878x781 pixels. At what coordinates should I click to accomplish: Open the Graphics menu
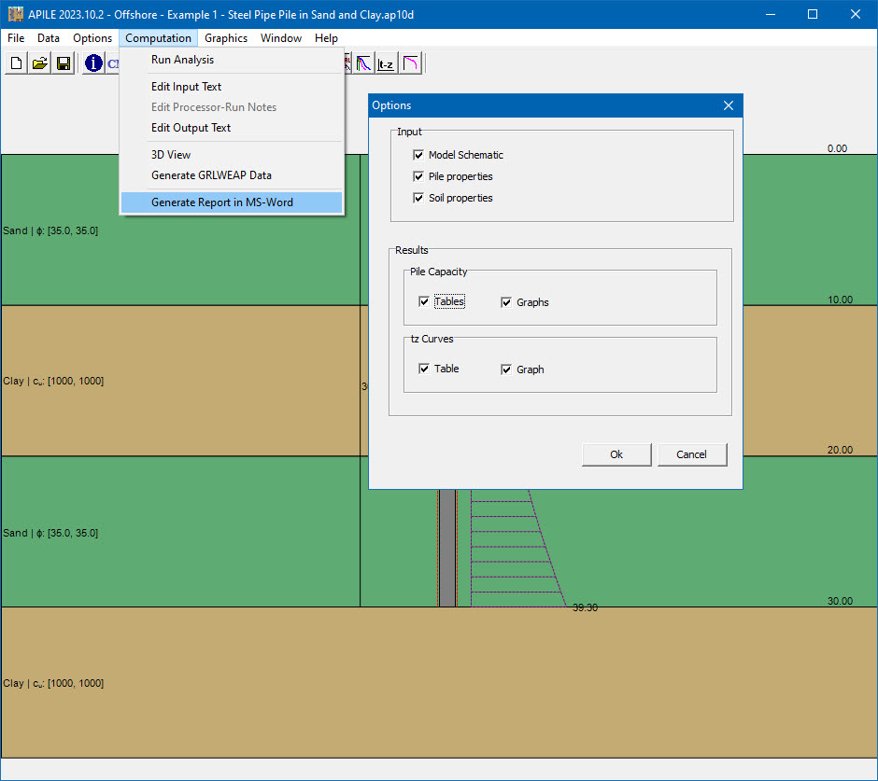pos(225,38)
